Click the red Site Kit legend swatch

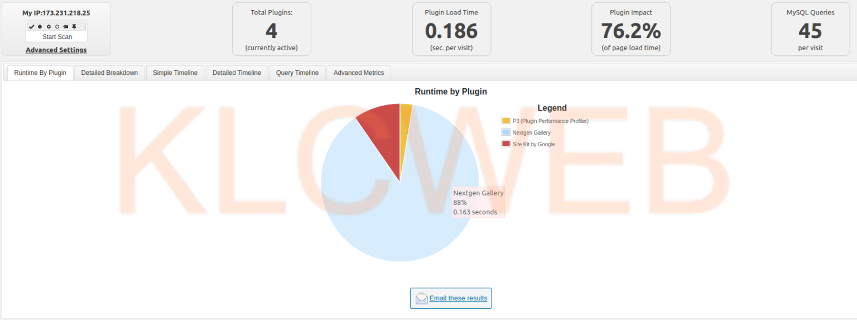[506, 144]
